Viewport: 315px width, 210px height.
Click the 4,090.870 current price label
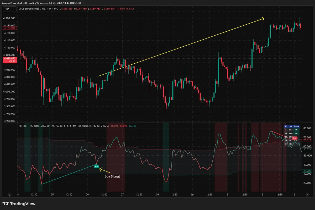pyautogui.click(x=10, y=60)
